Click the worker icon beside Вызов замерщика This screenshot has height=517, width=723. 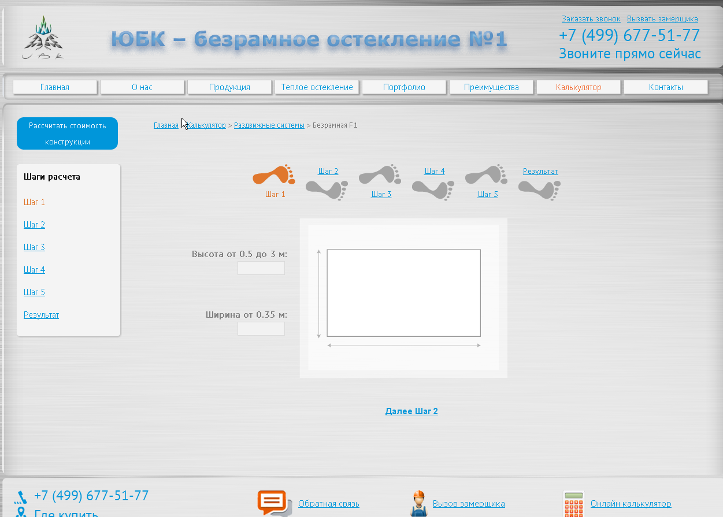(x=418, y=503)
